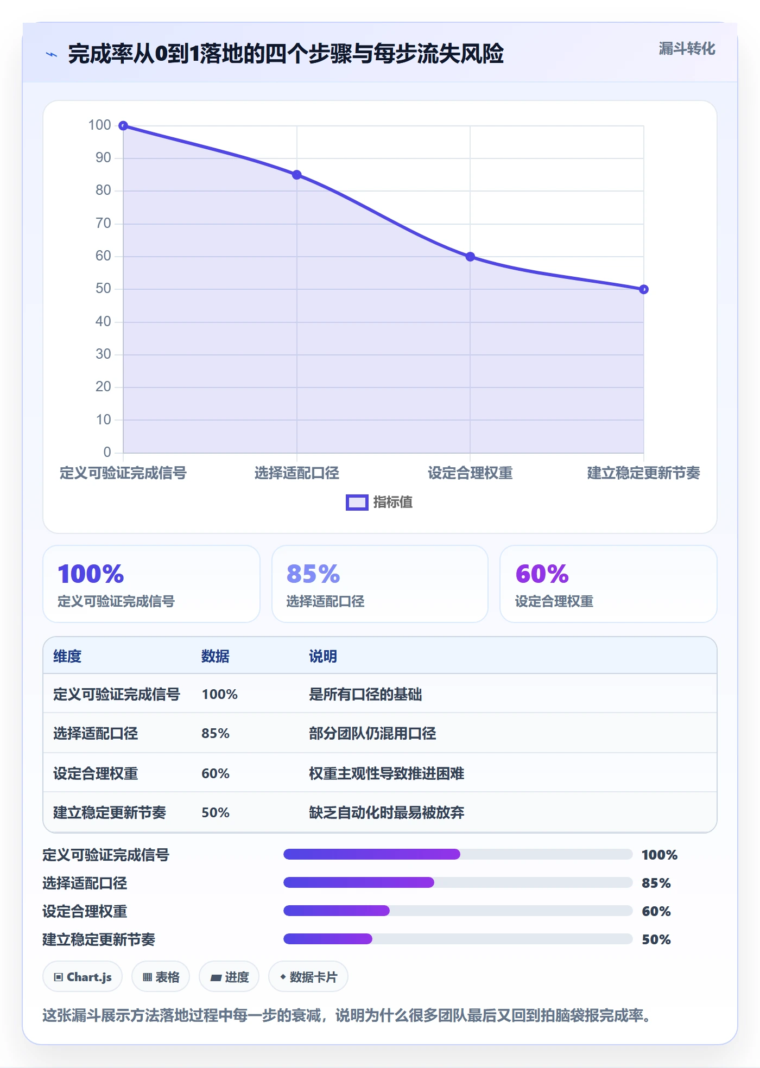This screenshot has width=760, height=1068.
Task: Click the chart data point at 60
Action: pyautogui.click(x=470, y=257)
